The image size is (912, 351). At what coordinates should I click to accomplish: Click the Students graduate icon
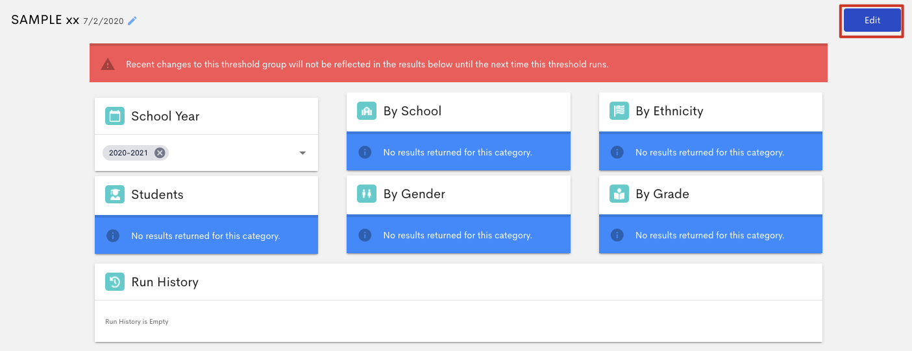point(115,195)
